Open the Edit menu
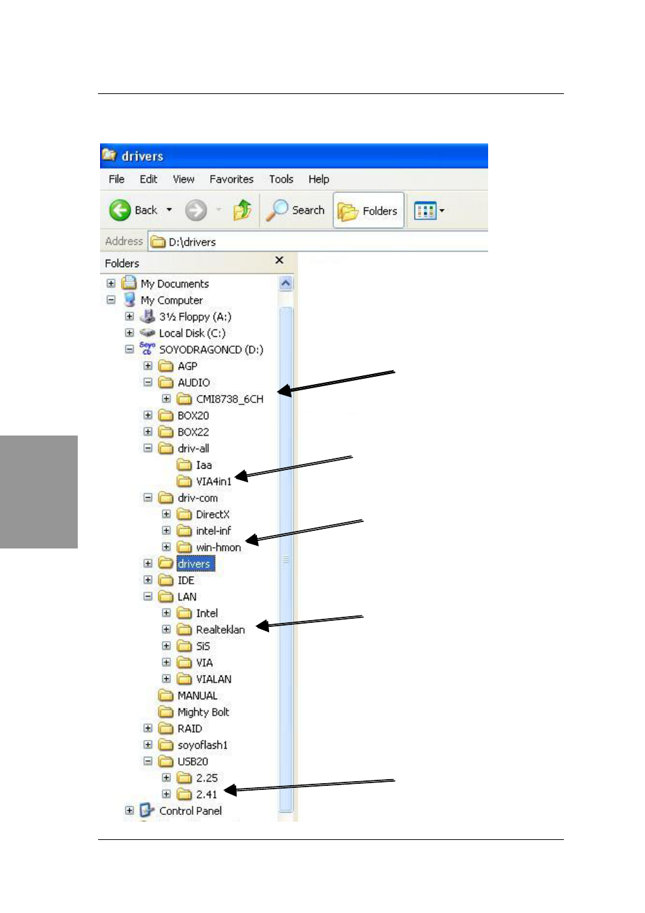Image resolution: width=645 pixels, height=913 pixels. pos(148,179)
